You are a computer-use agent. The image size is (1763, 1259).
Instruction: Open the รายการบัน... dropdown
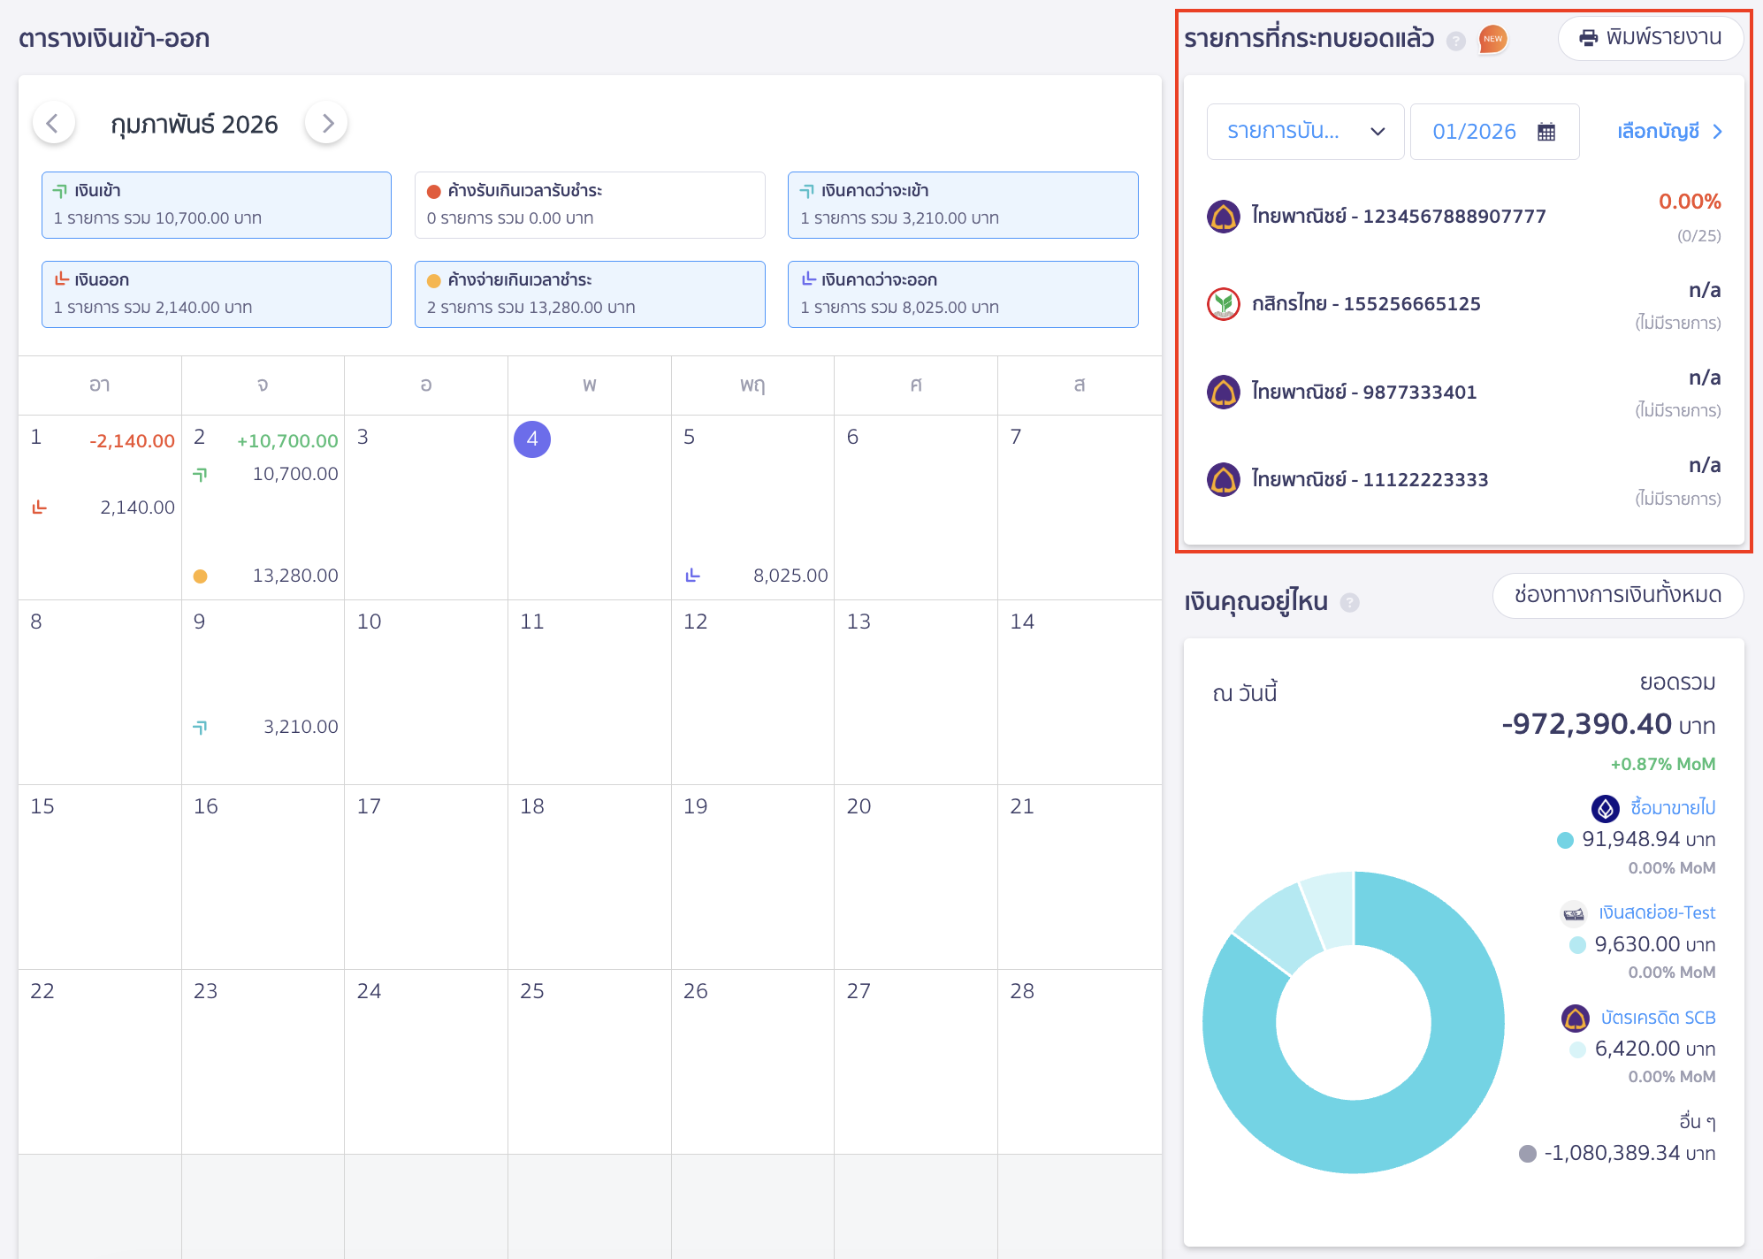pyautogui.click(x=1304, y=132)
